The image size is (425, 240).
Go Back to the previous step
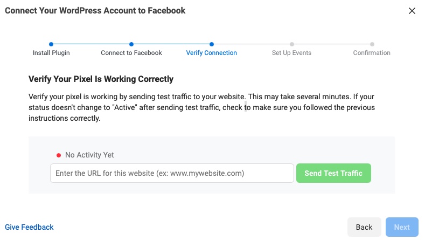point(364,227)
